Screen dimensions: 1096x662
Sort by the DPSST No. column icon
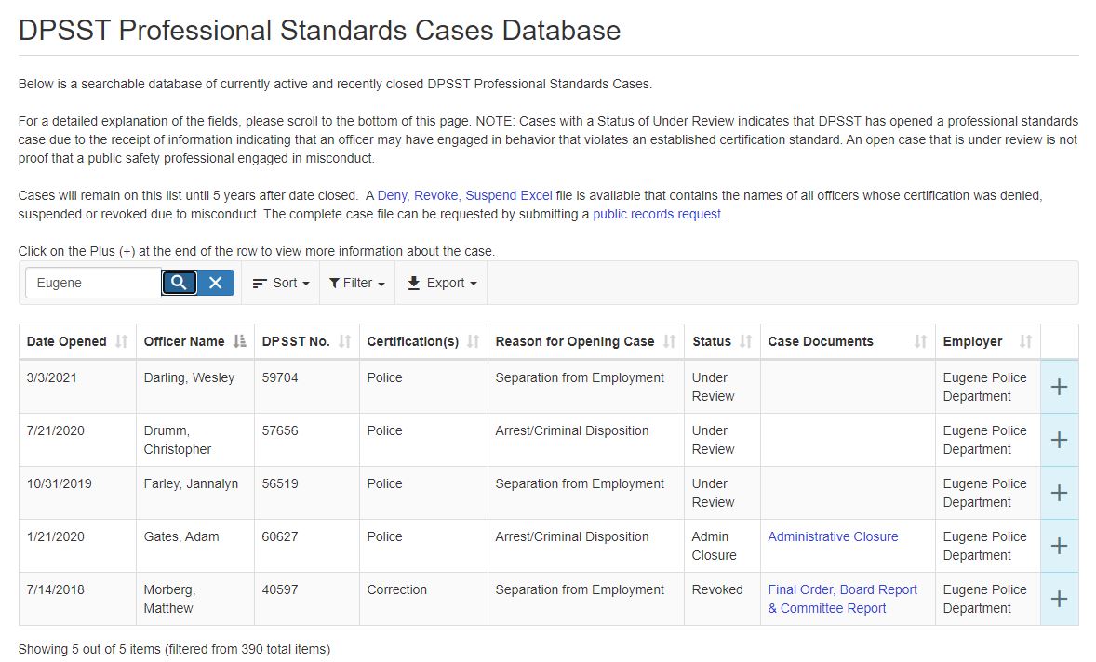(345, 341)
